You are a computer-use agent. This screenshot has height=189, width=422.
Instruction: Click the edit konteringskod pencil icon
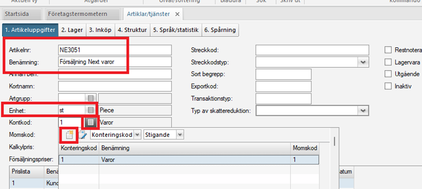coord(83,135)
